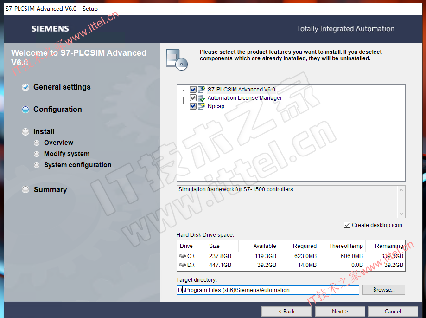Click the Target directory label
This screenshot has height=318, width=426.
(x=197, y=279)
